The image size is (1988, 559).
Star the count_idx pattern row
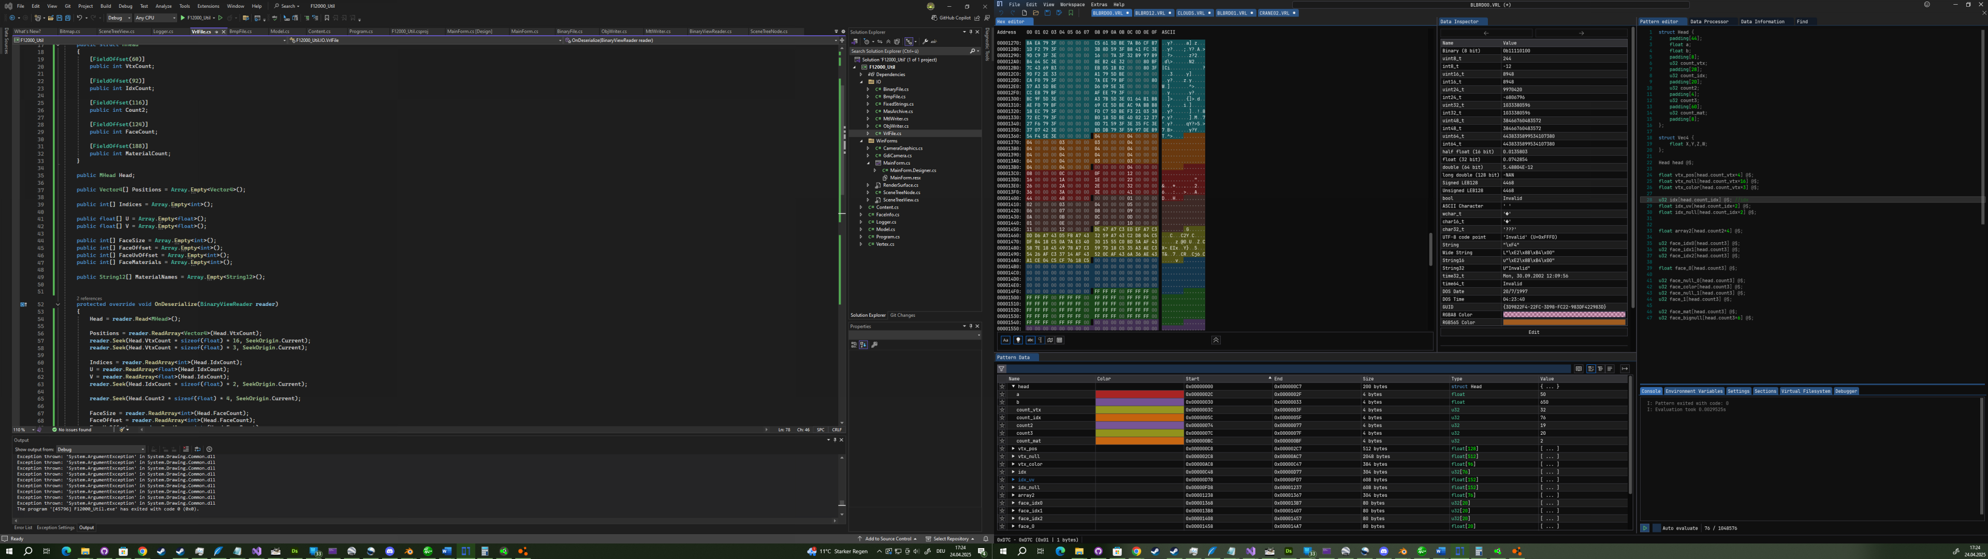pos(1002,418)
